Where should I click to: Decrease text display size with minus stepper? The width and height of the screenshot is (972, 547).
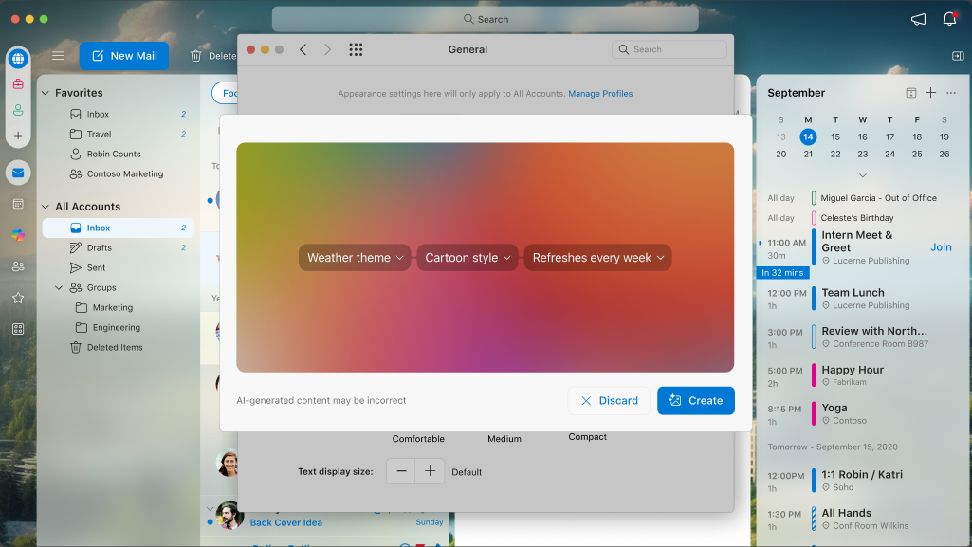point(400,471)
